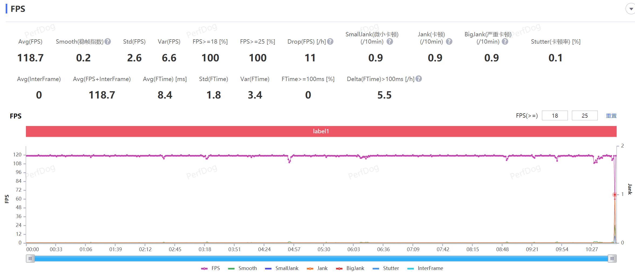Viewport: 635px width, 277px height.
Task: Hide SmallJank series via legend
Action: click(x=282, y=268)
